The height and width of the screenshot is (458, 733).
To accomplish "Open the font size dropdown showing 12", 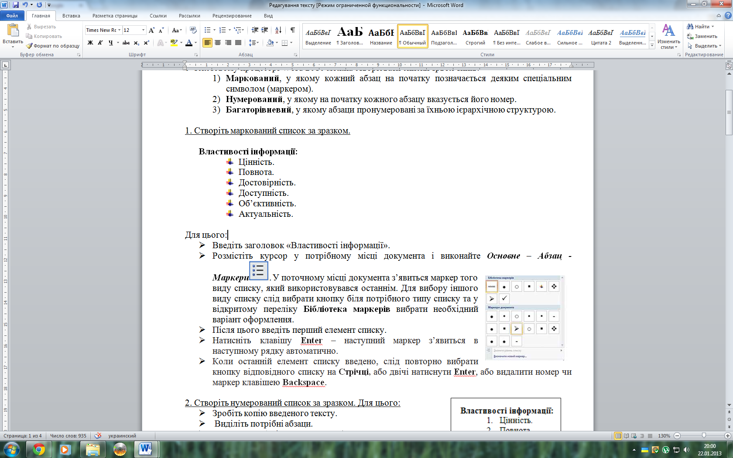I will coord(143,30).
